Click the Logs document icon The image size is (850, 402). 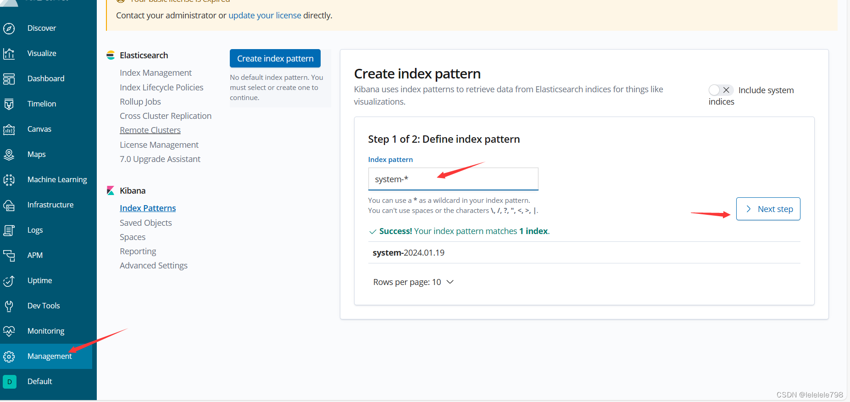(9, 230)
